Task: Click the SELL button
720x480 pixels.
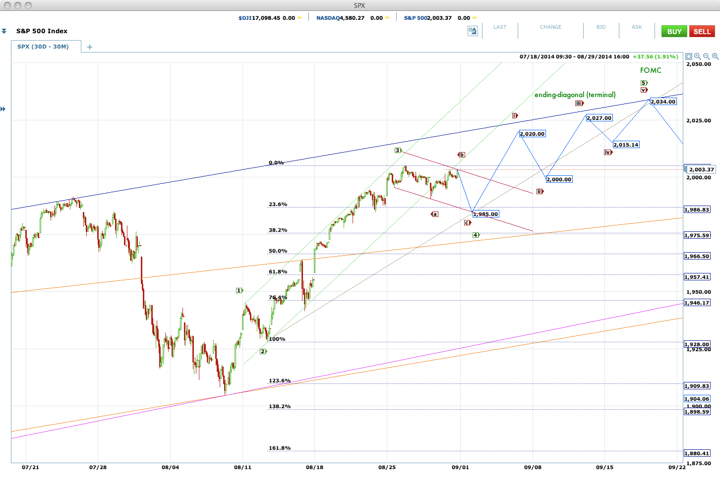Action: 702,31
